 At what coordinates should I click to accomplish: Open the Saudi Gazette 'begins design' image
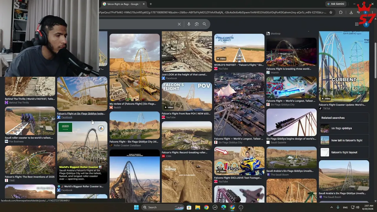point(291,122)
